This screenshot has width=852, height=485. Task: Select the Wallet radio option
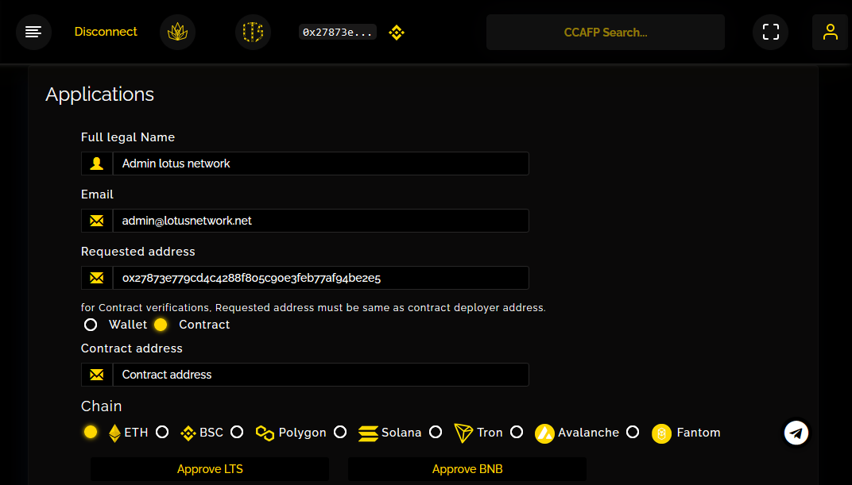tap(91, 325)
